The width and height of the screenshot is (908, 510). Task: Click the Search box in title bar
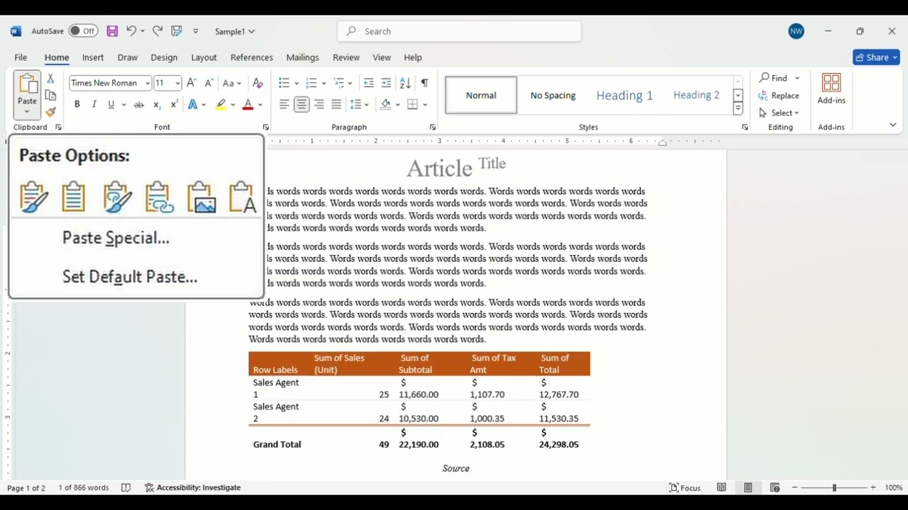459,31
